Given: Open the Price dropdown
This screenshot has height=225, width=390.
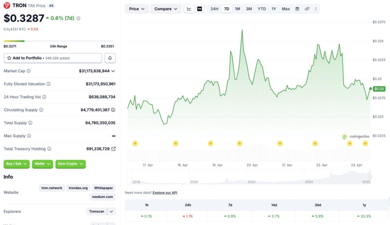Looking at the screenshot, I should [x=137, y=9].
